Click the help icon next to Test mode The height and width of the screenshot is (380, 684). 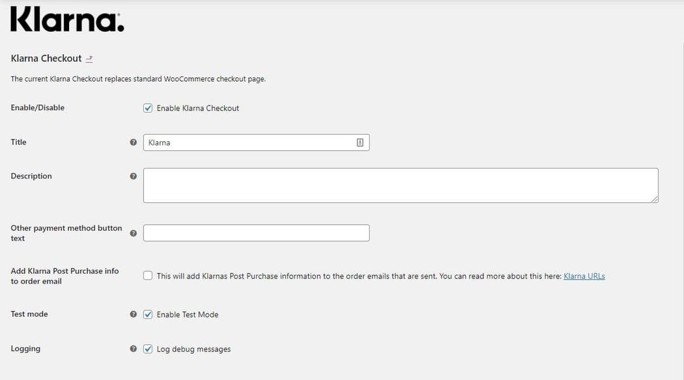134,314
